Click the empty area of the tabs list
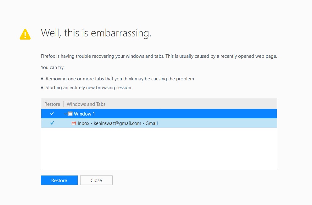 159,148
